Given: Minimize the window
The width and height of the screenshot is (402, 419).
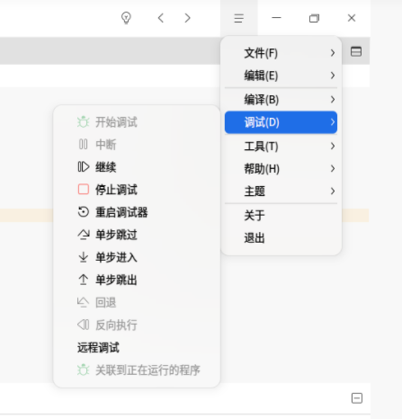Looking at the screenshot, I should [x=276, y=18].
